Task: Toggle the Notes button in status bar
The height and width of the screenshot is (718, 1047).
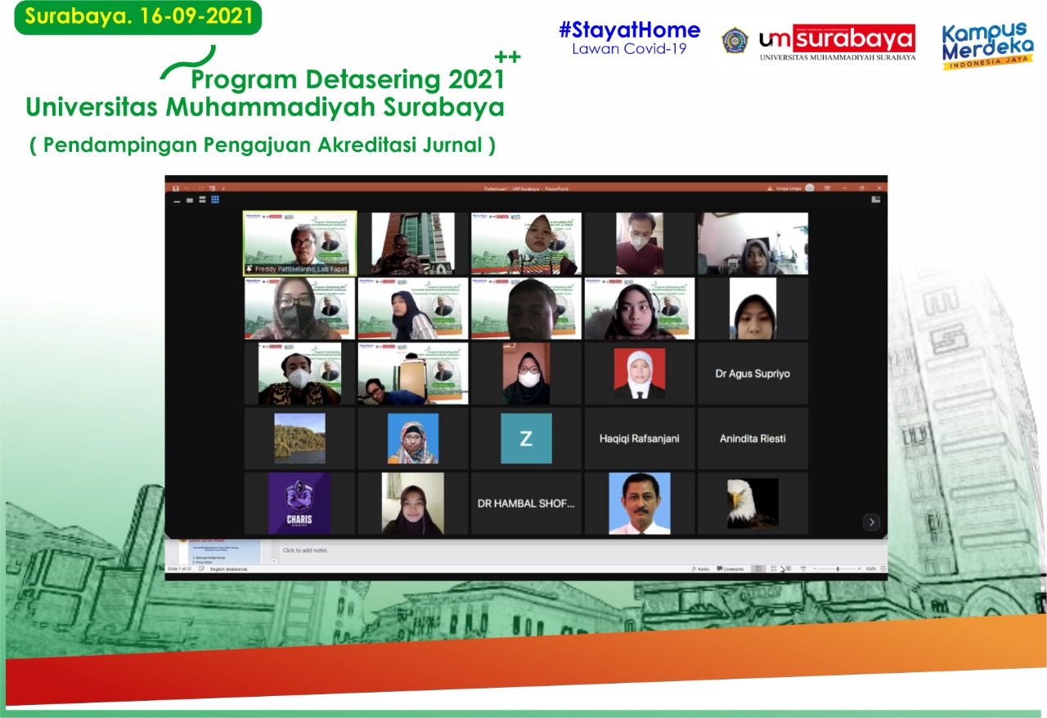Action: click(700, 568)
